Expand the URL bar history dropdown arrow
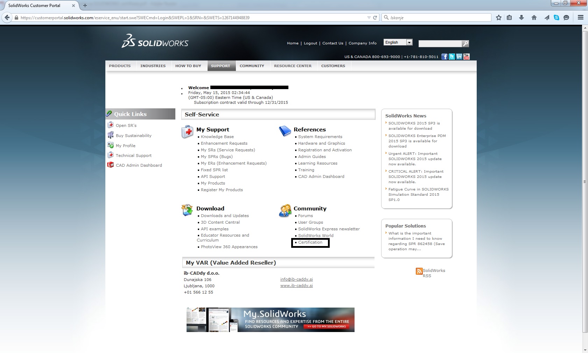The width and height of the screenshot is (588, 353). point(369,17)
